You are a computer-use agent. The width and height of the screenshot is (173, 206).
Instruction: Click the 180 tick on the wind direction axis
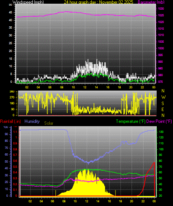coord(12,104)
